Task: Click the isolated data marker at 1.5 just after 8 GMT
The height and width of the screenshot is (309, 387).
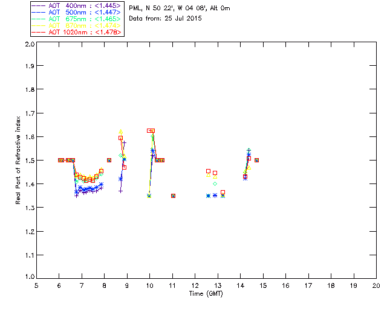Action: (109, 160)
